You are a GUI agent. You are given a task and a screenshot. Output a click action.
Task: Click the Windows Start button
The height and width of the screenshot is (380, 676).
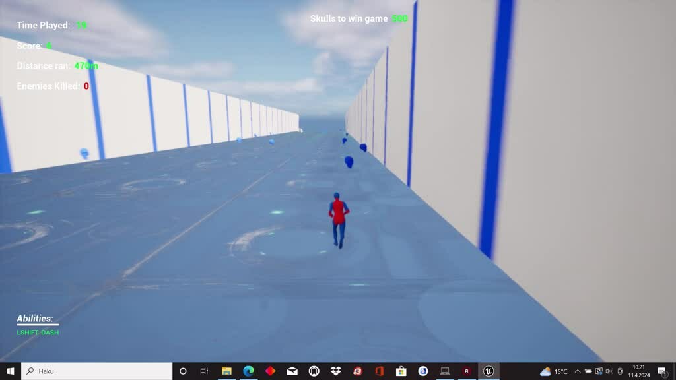11,371
